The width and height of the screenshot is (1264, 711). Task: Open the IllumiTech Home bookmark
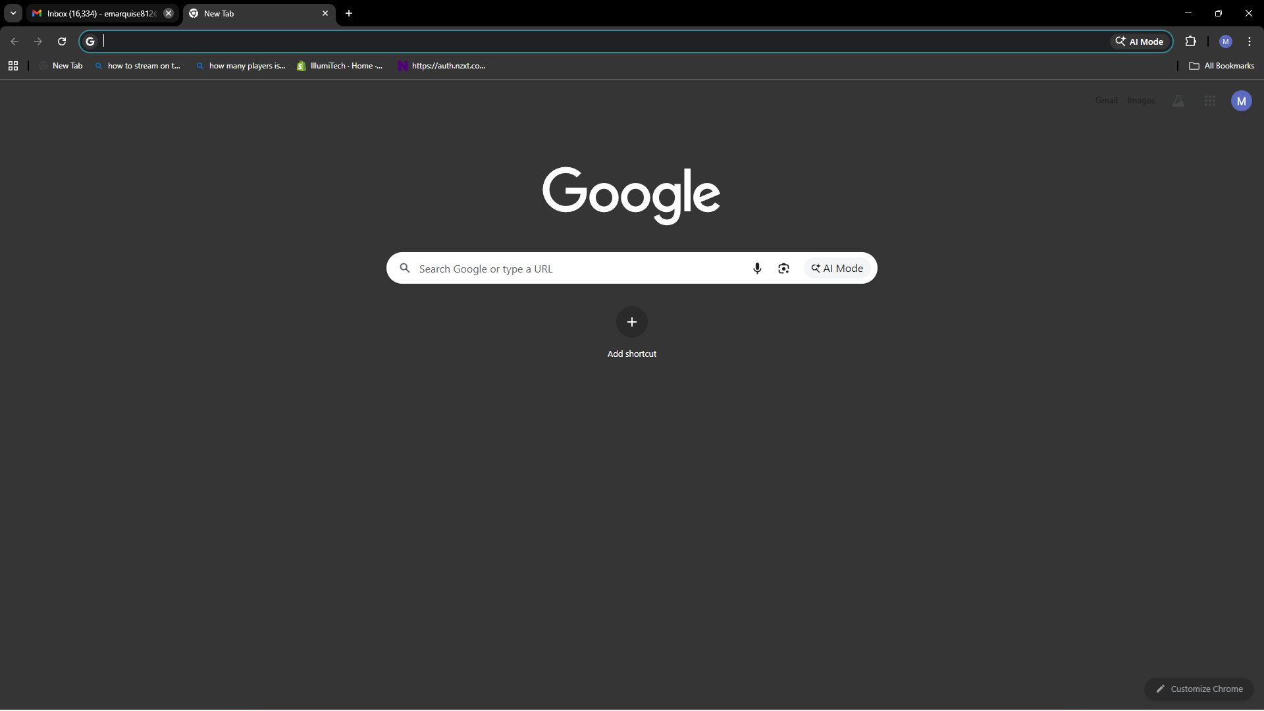(x=340, y=66)
